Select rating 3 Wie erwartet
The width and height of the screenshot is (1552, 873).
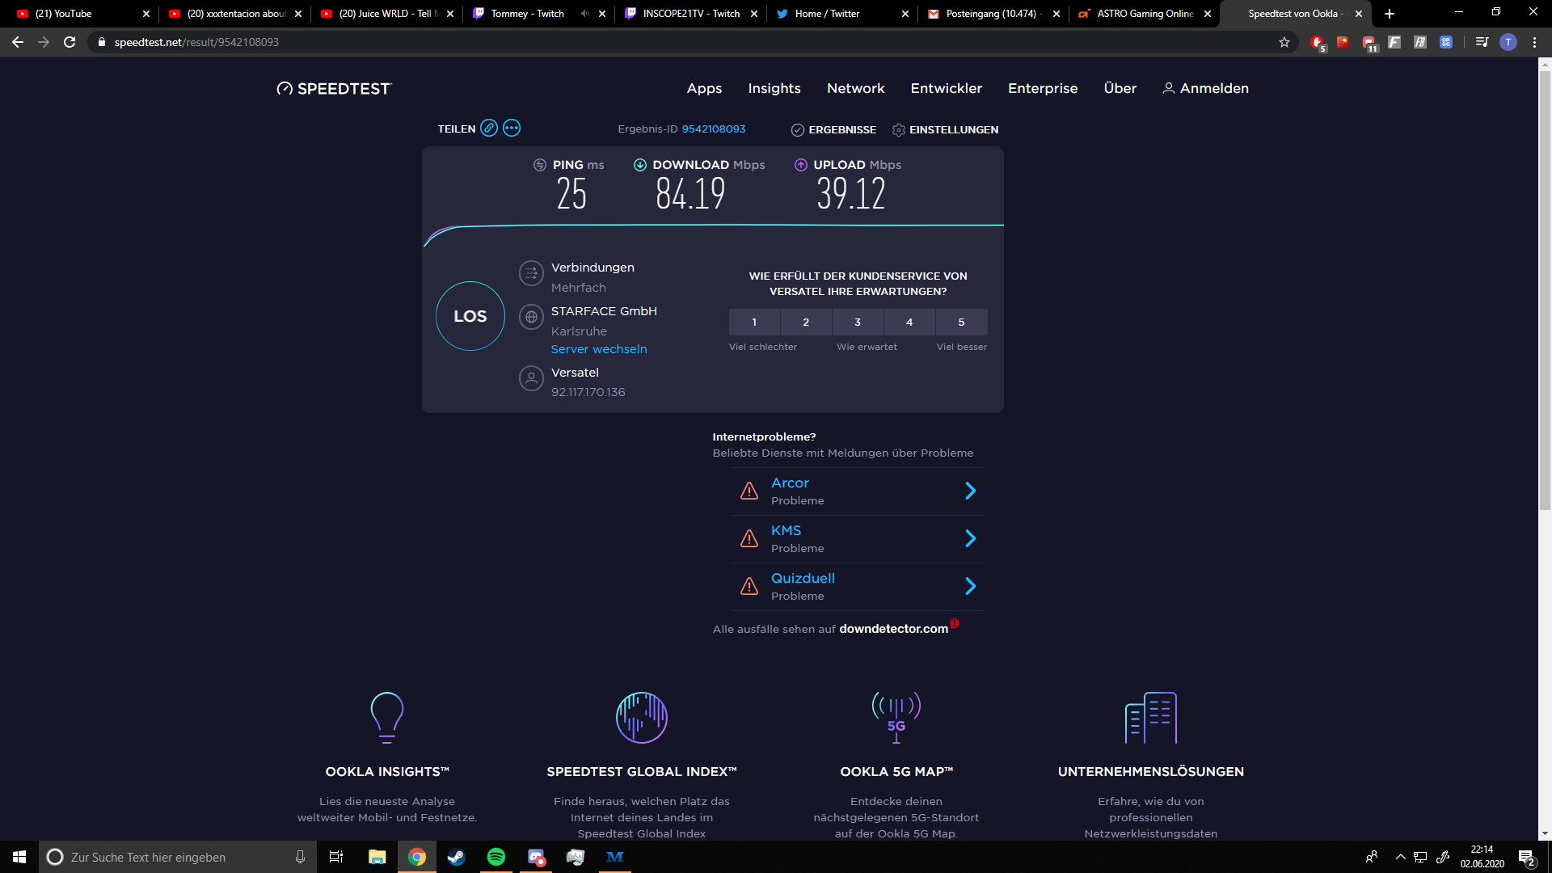pyautogui.click(x=858, y=322)
